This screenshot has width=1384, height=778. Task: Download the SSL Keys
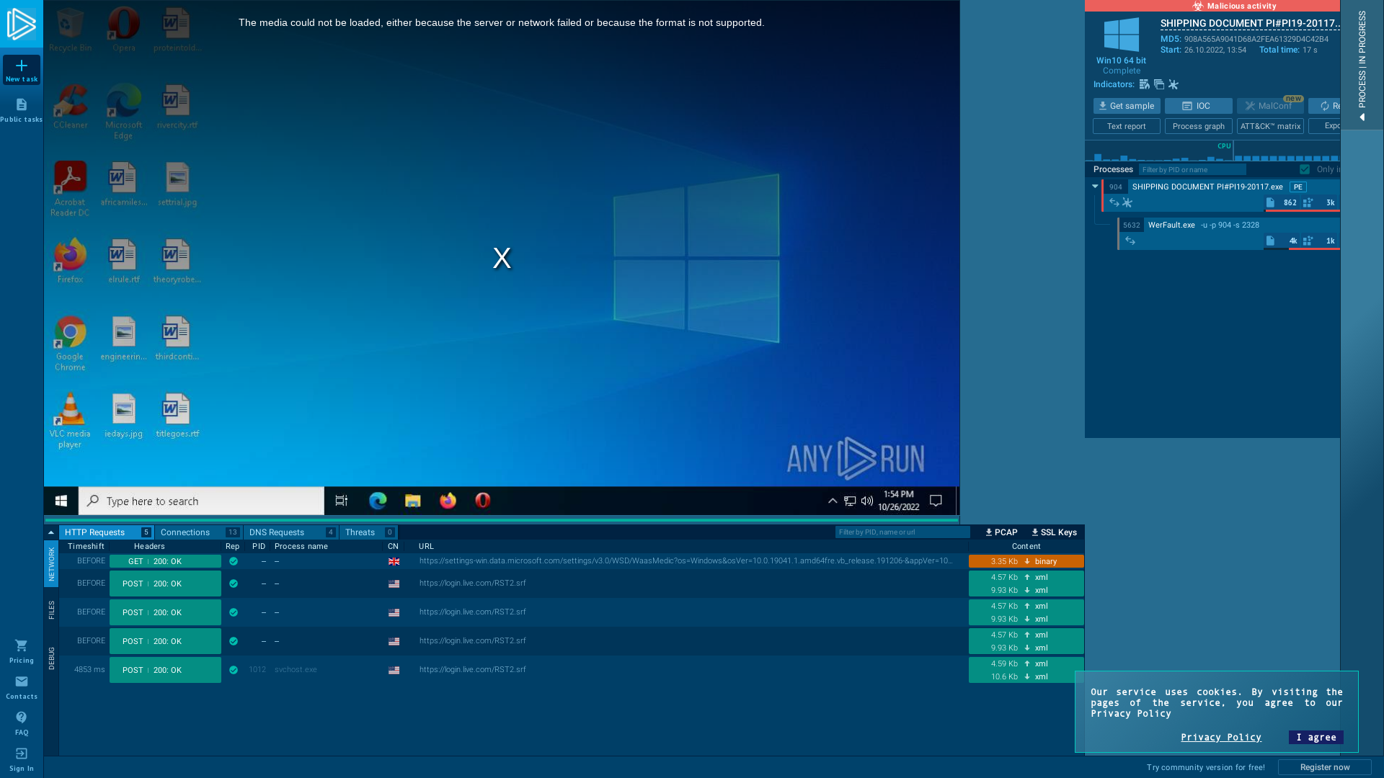tap(1054, 532)
